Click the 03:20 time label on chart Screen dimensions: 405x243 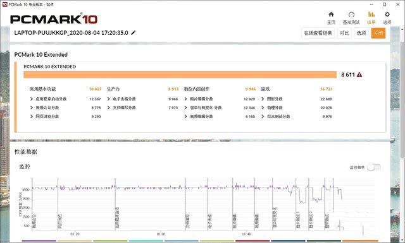coord(75,234)
